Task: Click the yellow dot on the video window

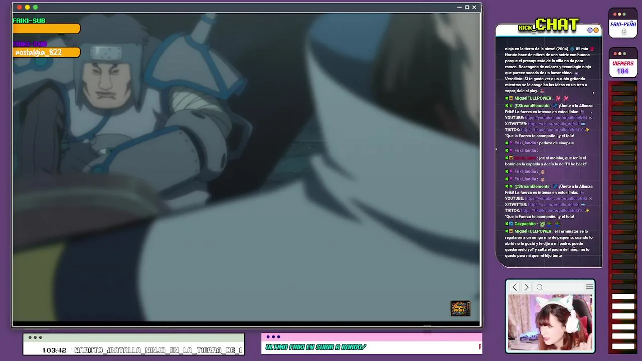Action: click(x=28, y=7)
